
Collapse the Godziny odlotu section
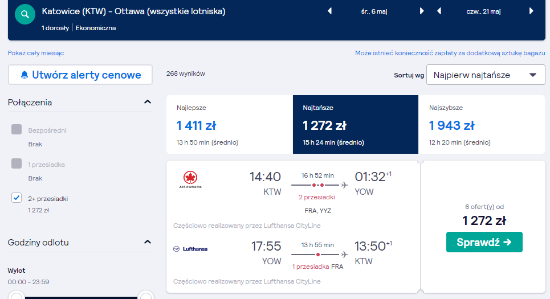[148, 242]
